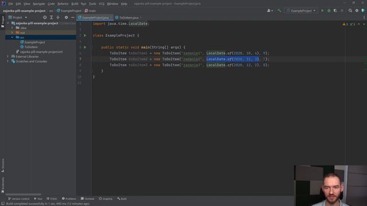Open the Terminal tool window

click(88, 199)
